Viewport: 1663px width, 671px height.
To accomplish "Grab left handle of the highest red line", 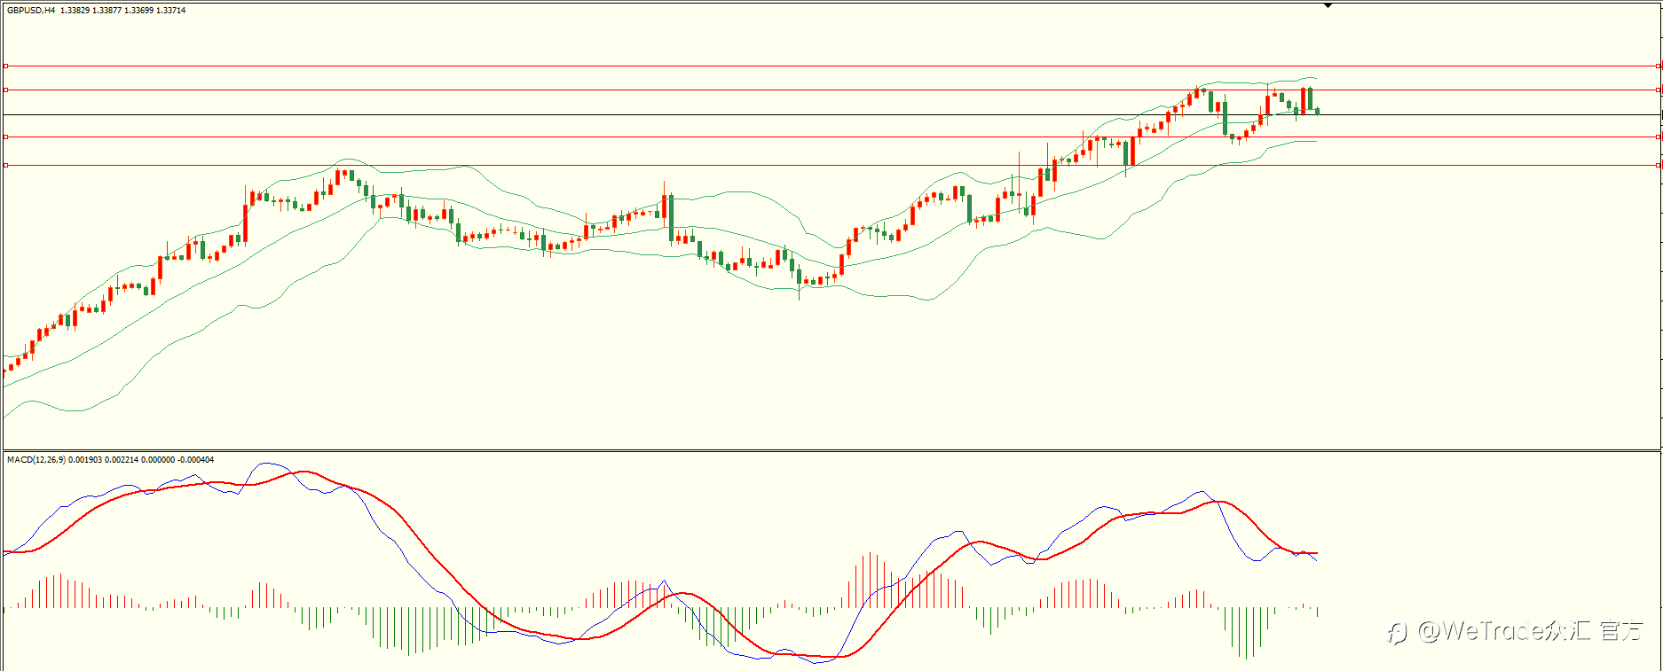I will 5,66.
